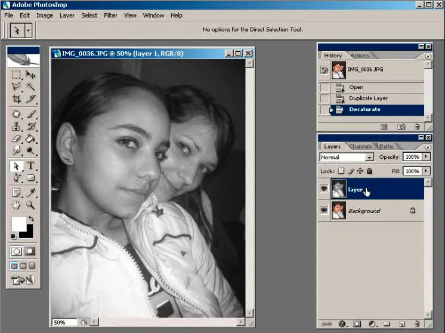
Task: Open the Layers panel flyout menu
Action: pos(428,147)
